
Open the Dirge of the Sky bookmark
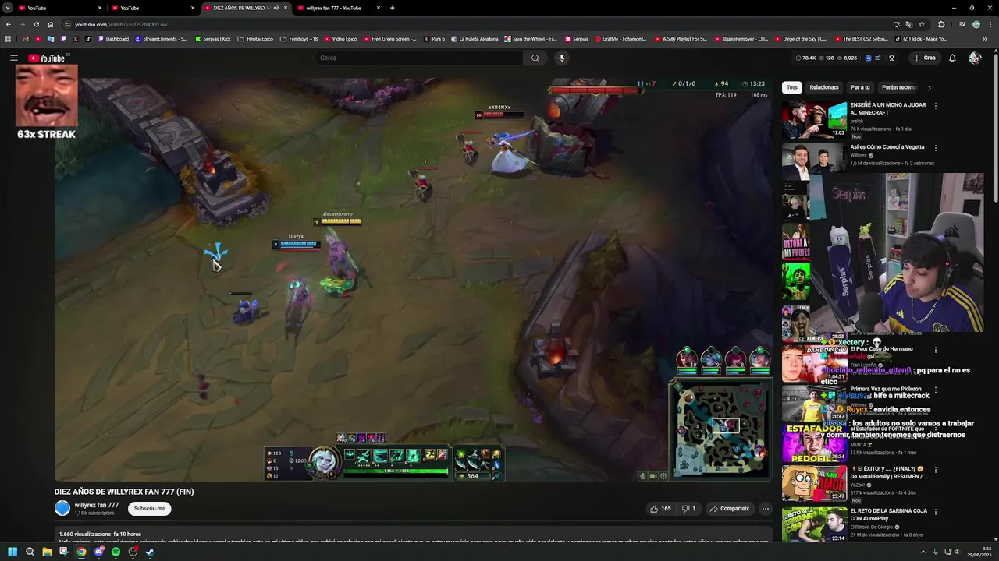[802, 38]
